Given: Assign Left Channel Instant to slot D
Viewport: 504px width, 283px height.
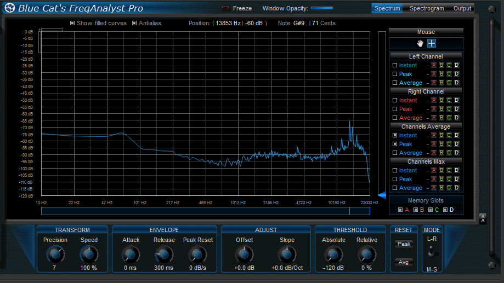Looking at the screenshot, I should click(456, 65).
